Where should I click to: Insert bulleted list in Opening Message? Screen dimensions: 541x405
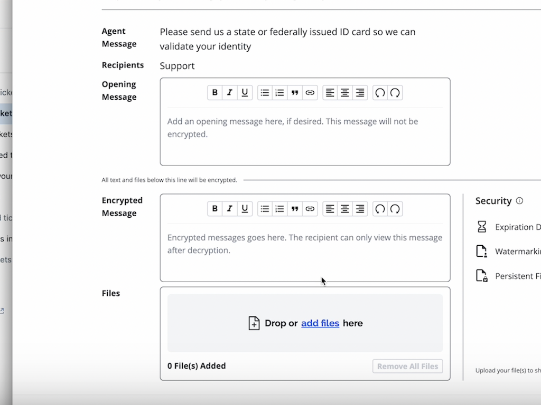pyautogui.click(x=265, y=93)
